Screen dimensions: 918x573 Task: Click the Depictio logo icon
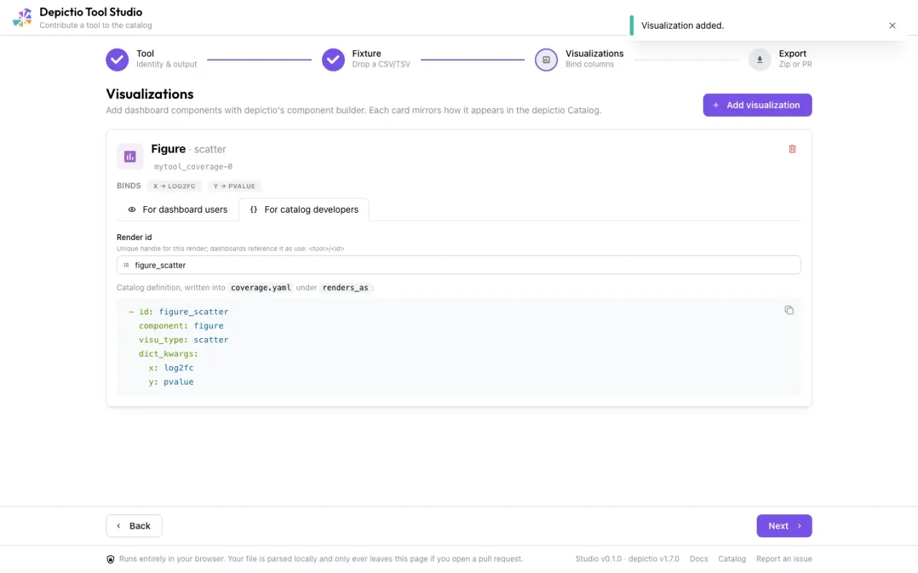pyautogui.click(x=22, y=18)
